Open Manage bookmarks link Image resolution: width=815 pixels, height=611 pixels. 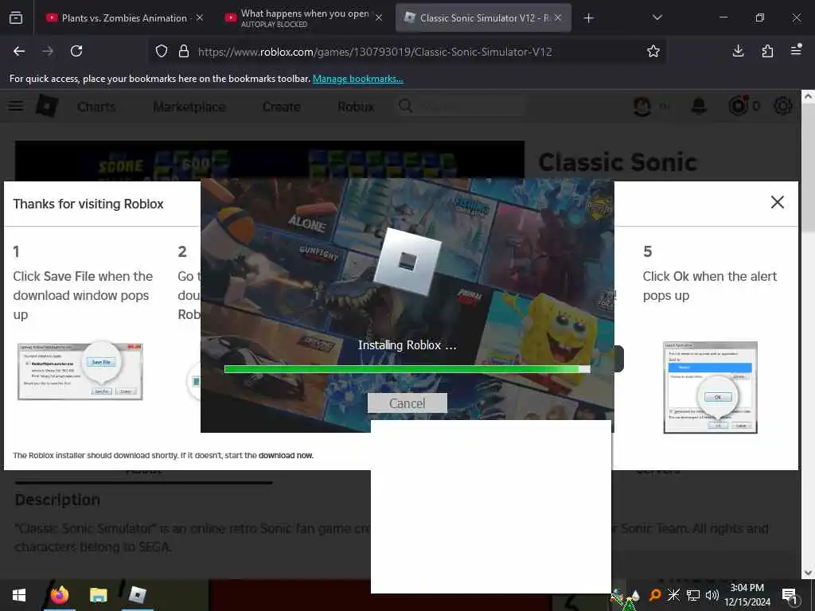click(357, 79)
